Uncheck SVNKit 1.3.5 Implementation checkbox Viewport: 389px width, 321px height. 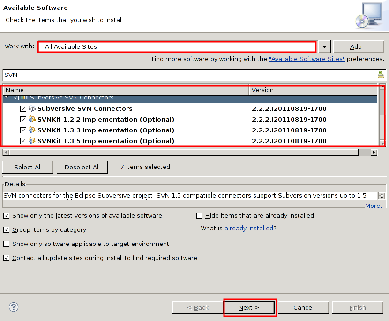pos(23,141)
